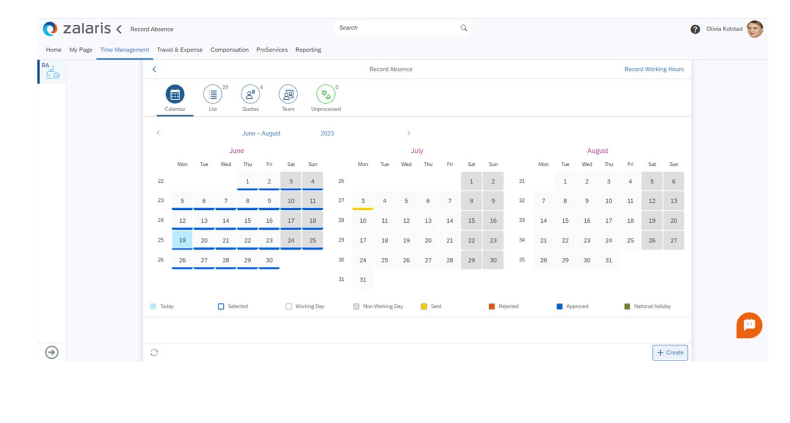This screenshot has width=790, height=423.
Task: Go to previous months using left chevron
Action: 158,133
